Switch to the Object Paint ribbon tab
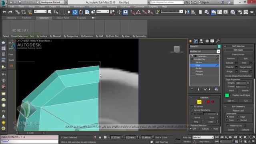This screenshot has width=256, height=144. pos(63,18)
